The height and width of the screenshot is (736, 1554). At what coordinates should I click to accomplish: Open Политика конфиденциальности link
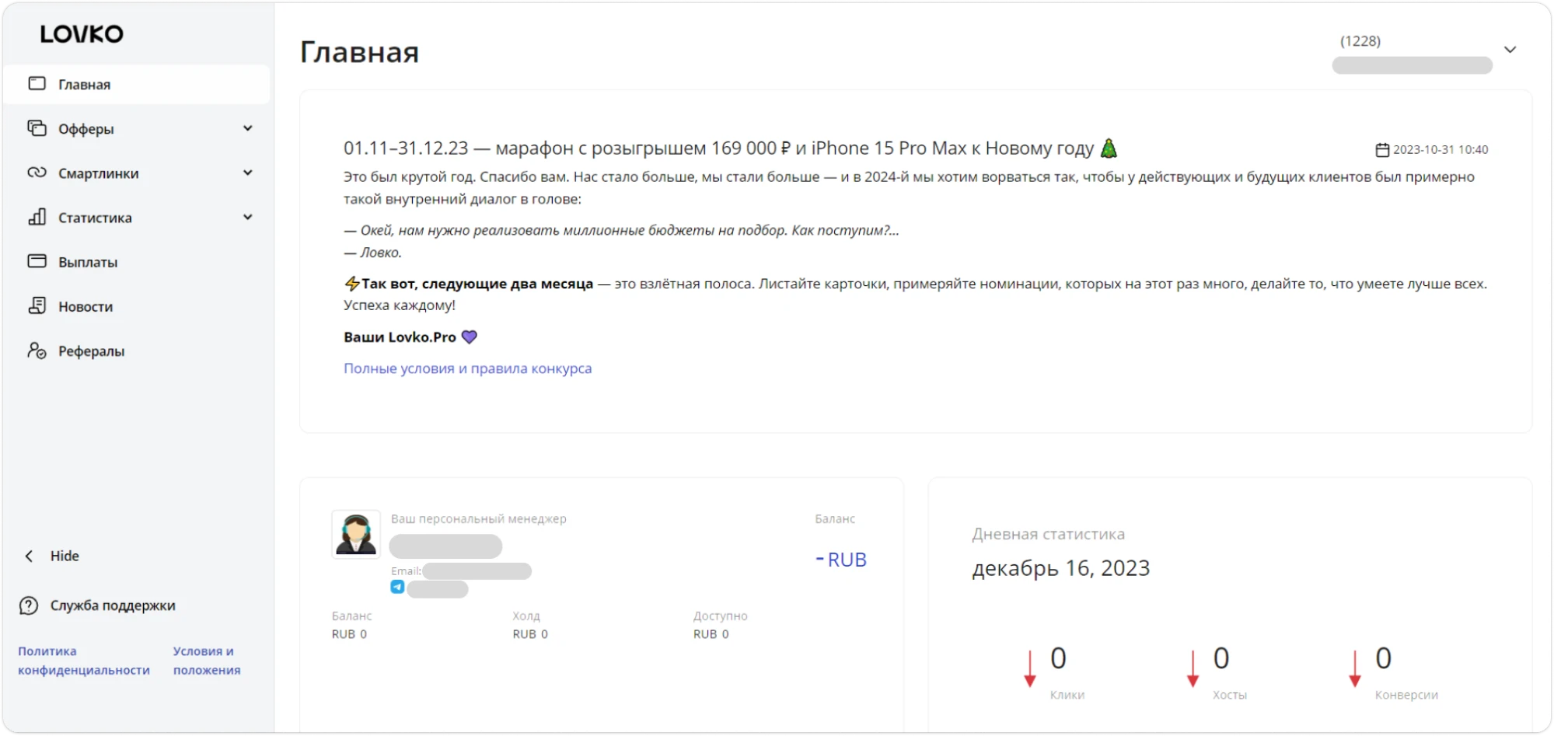click(84, 661)
